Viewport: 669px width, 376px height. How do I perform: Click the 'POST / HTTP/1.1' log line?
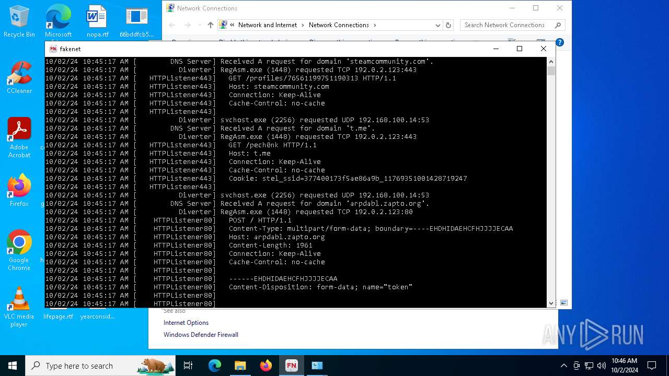(x=260, y=220)
